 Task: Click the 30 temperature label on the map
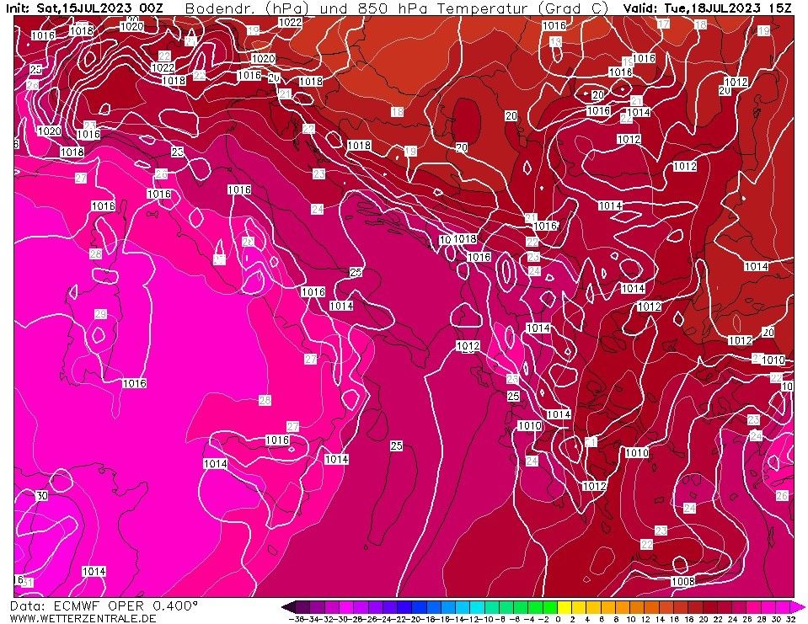coord(41,496)
